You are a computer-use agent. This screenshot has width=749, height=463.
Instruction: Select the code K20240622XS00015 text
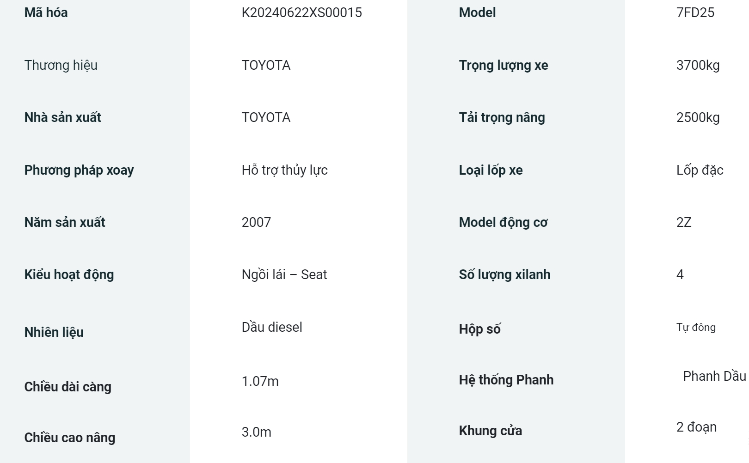[301, 12]
